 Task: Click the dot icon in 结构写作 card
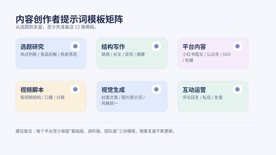[156, 46]
